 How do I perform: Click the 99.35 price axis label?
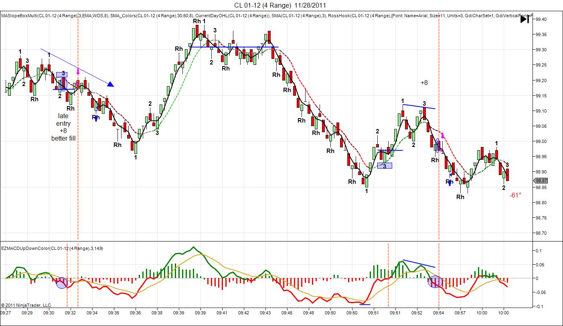[x=541, y=34]
